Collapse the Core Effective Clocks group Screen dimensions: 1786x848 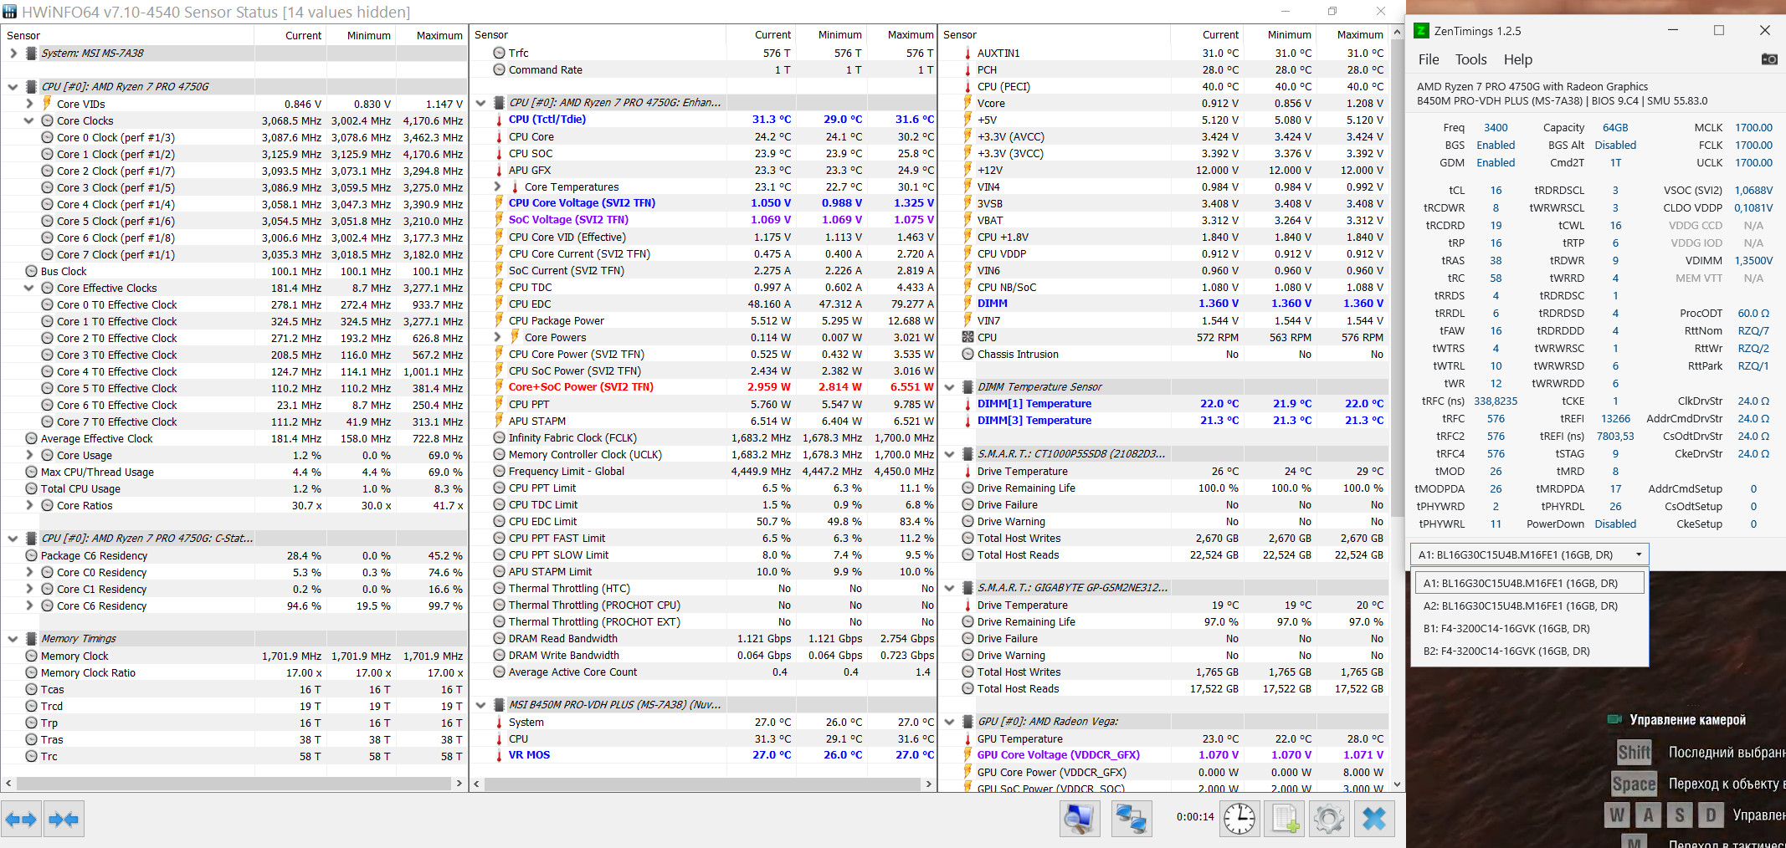29,288
